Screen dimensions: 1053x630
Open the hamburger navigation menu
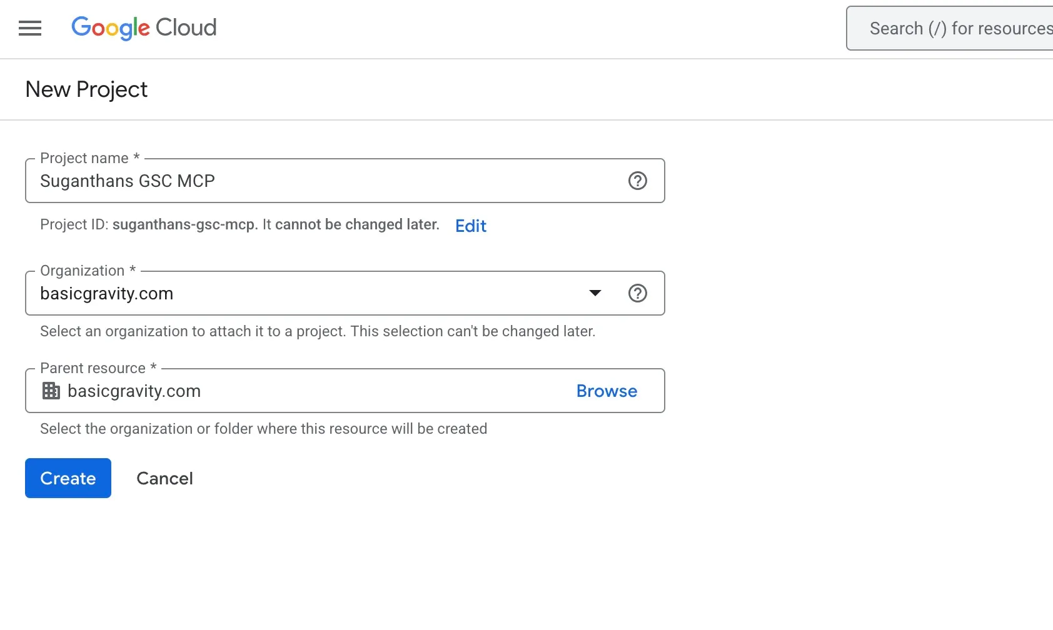point(30,28)
